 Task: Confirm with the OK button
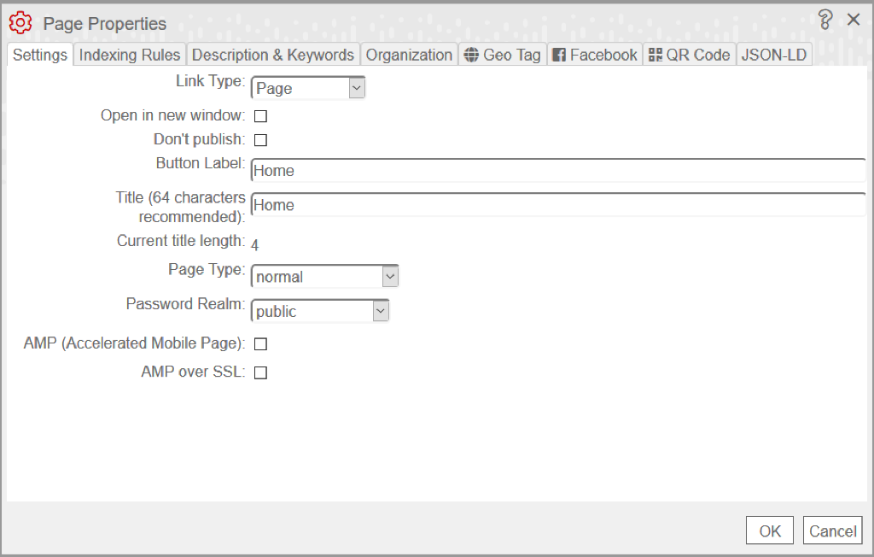point(770,531)
